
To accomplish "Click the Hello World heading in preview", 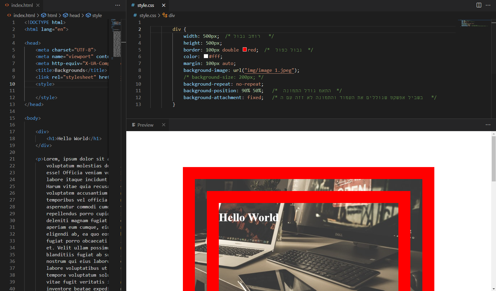I will [248, 217].
